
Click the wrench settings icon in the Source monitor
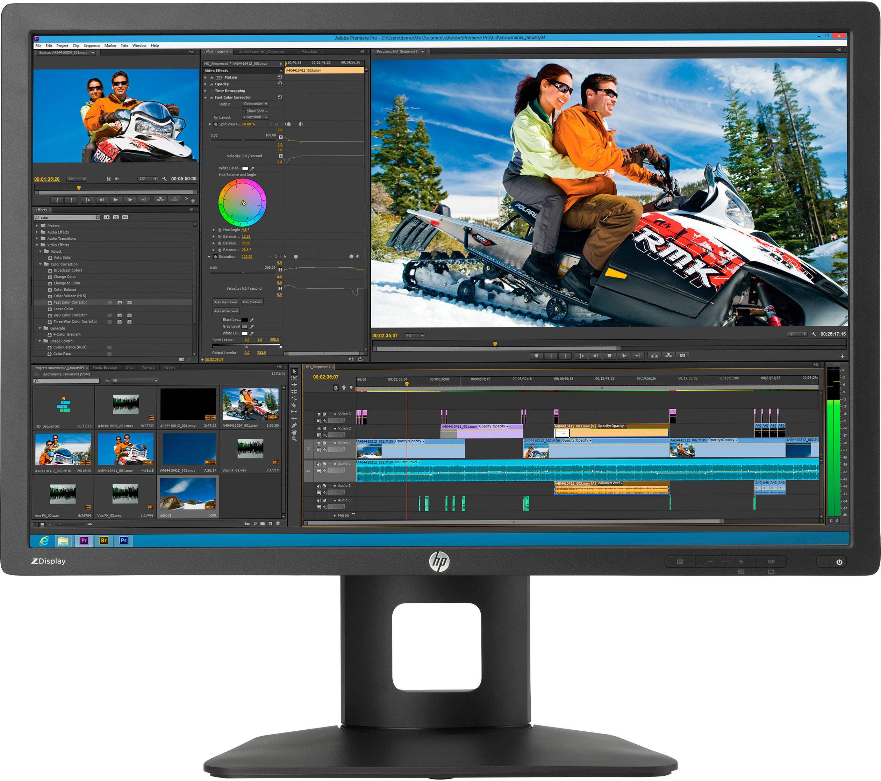pyautogui.click(x=165, y=179)
